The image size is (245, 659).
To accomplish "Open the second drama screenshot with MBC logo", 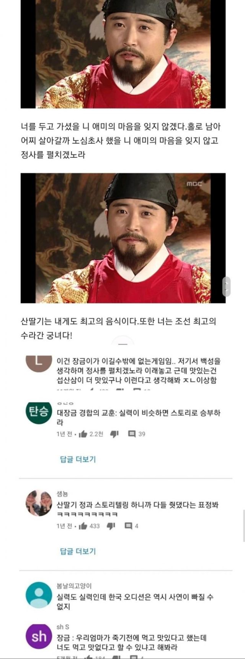I will click(123, 238).
